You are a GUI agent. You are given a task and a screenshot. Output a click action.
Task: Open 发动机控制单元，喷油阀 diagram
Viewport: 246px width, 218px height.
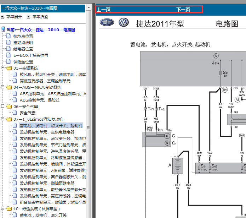tap(52, 164)
